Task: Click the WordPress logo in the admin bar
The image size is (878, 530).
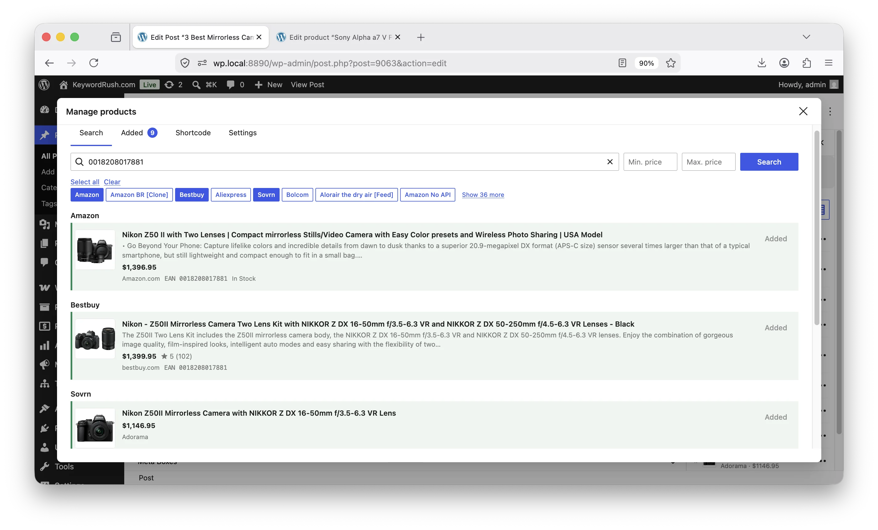Action: [x=44, y=84]
